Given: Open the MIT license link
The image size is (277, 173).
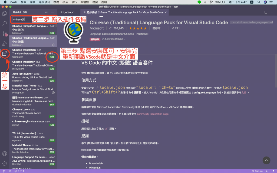Looking at the screenshot, I should coord(107,129).
